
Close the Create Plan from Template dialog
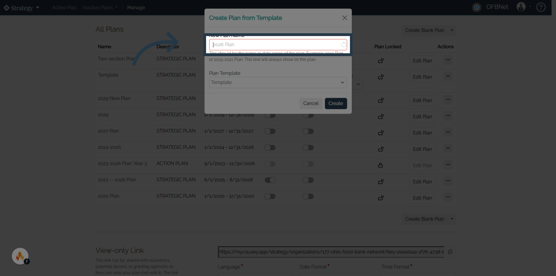[344, 18]
